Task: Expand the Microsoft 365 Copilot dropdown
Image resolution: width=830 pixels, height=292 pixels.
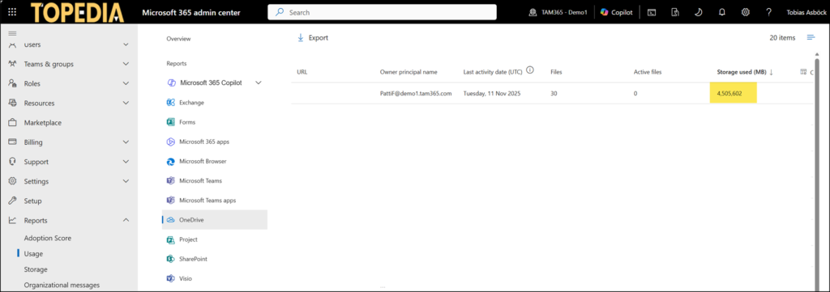Action: pos(259,83)
